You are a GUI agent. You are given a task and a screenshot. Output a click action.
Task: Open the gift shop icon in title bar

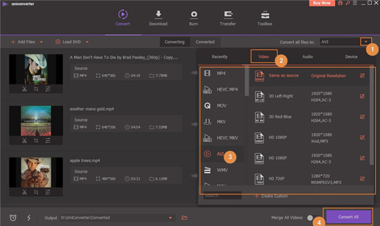coord(341,3)
